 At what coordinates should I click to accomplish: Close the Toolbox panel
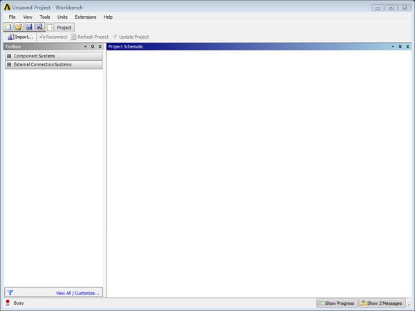click(100, 46)
